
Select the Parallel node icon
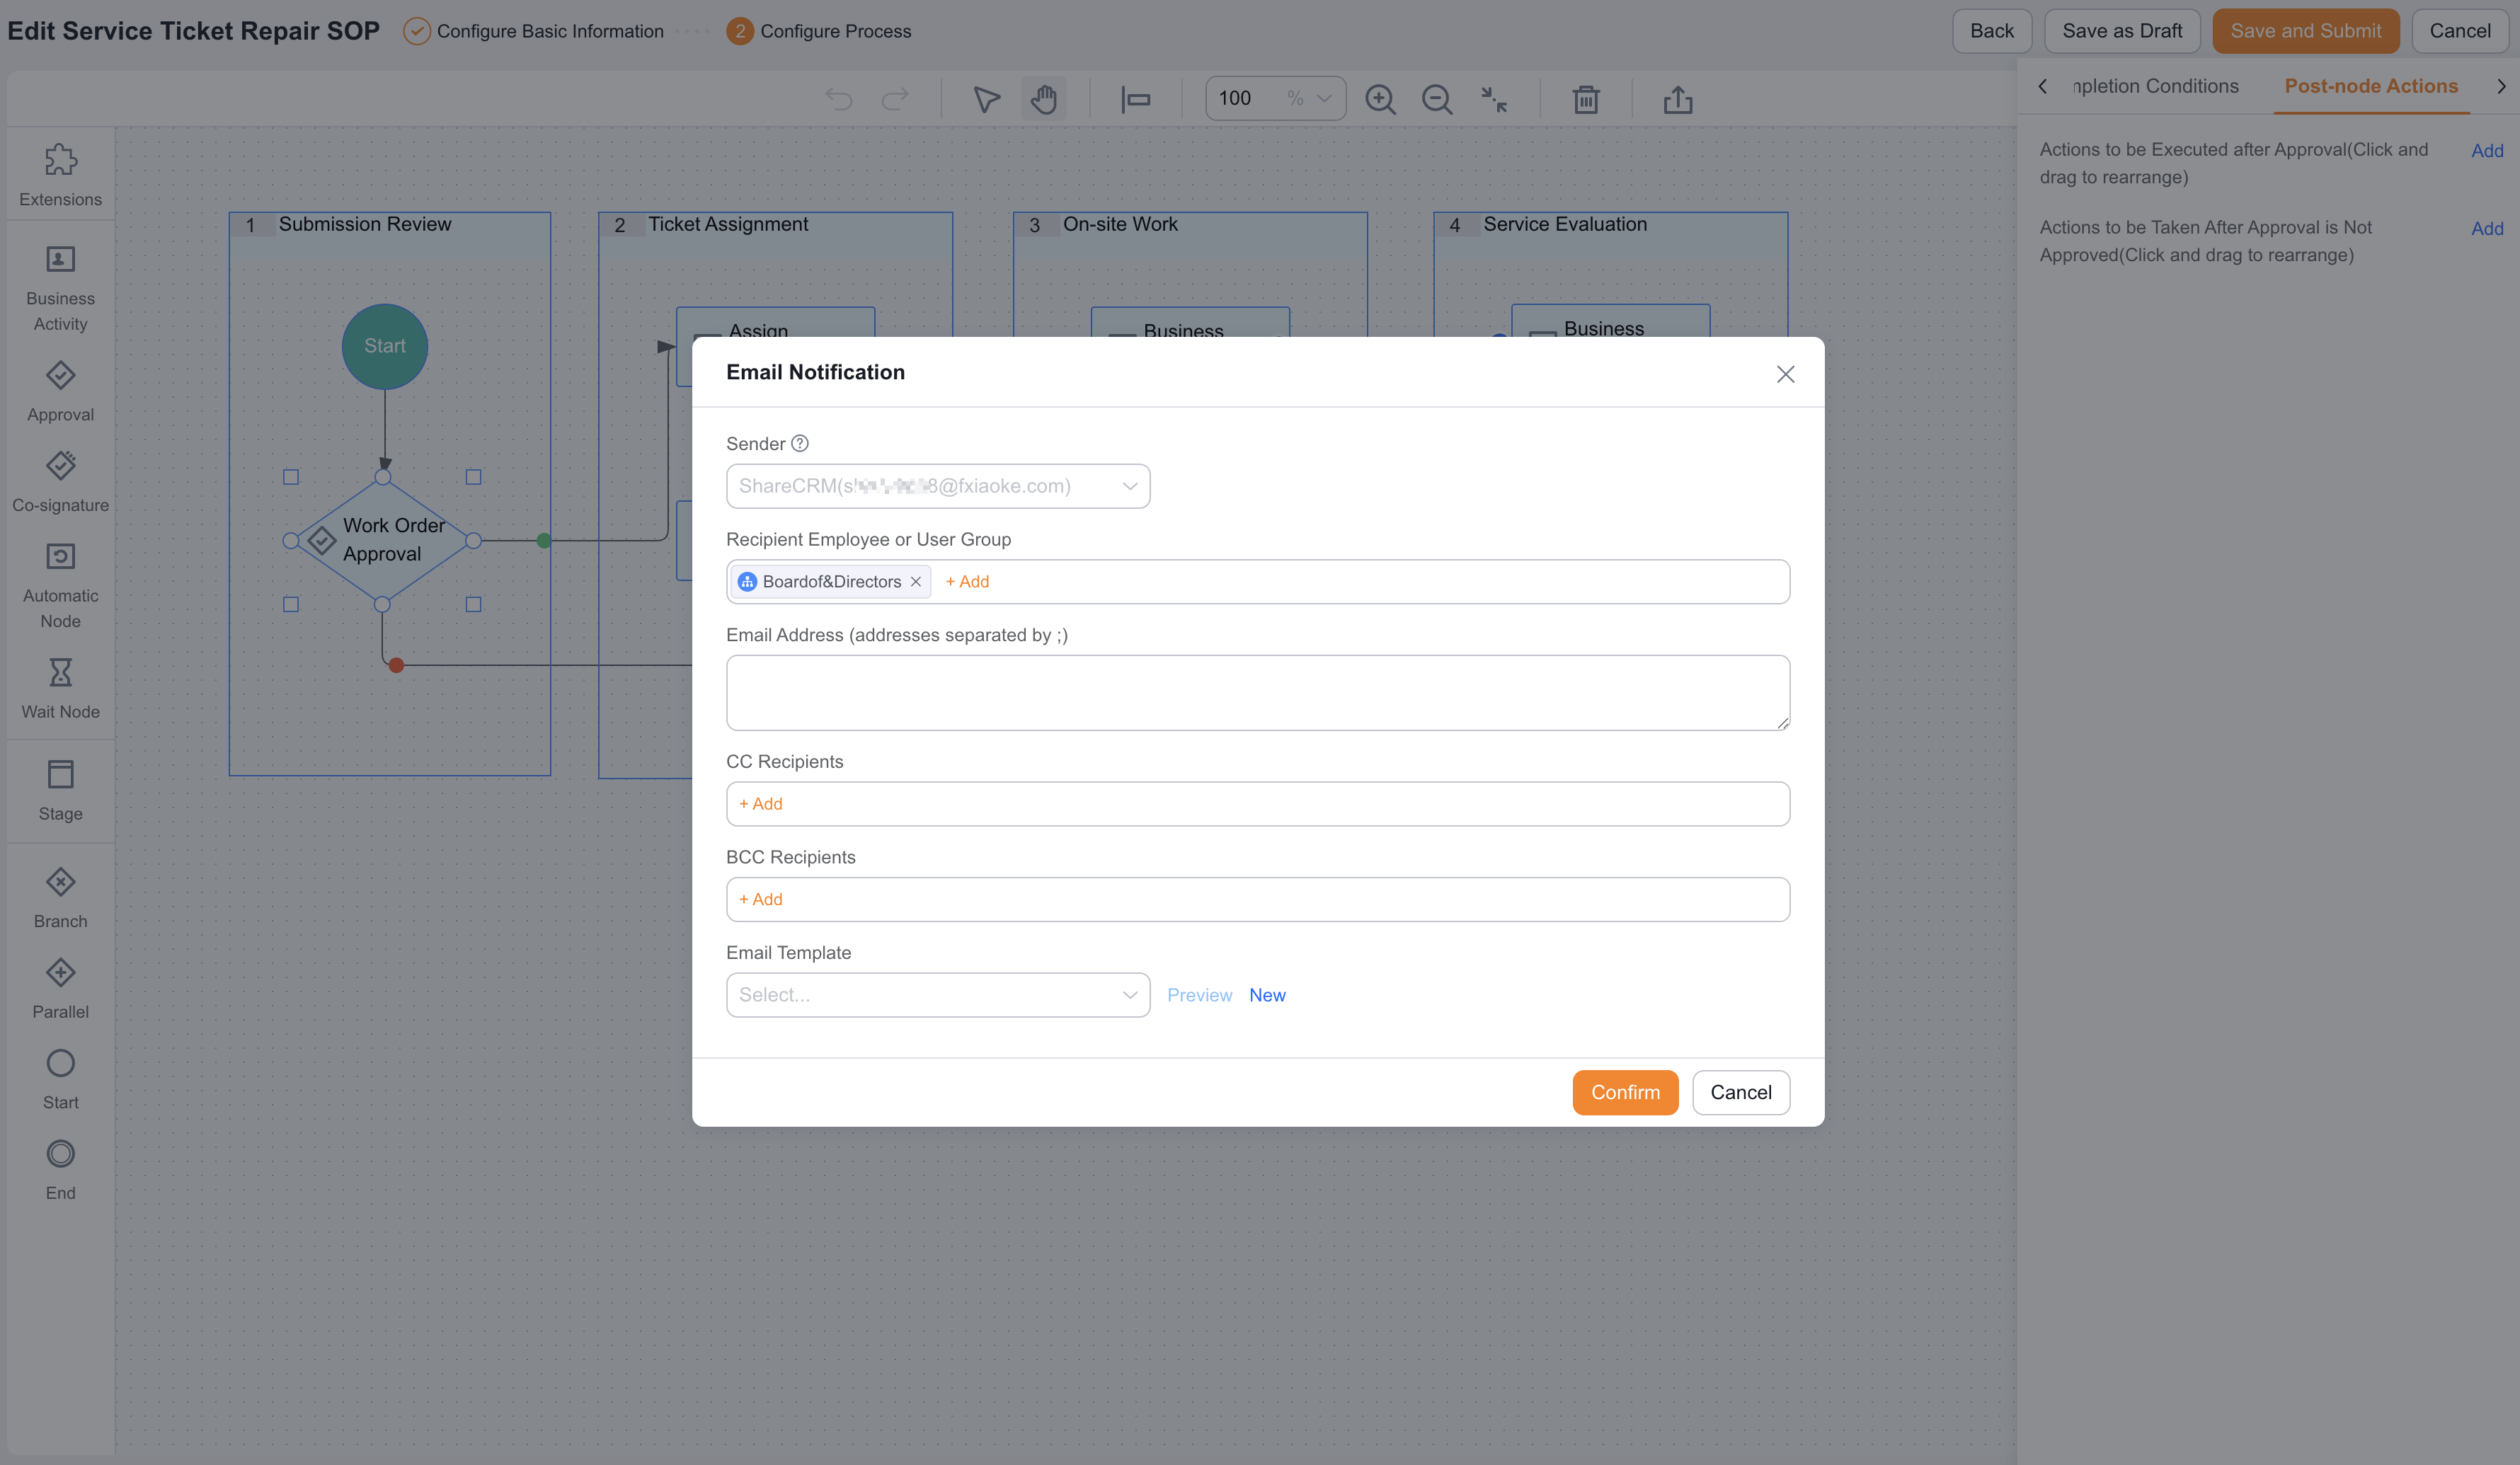[60, 973]
